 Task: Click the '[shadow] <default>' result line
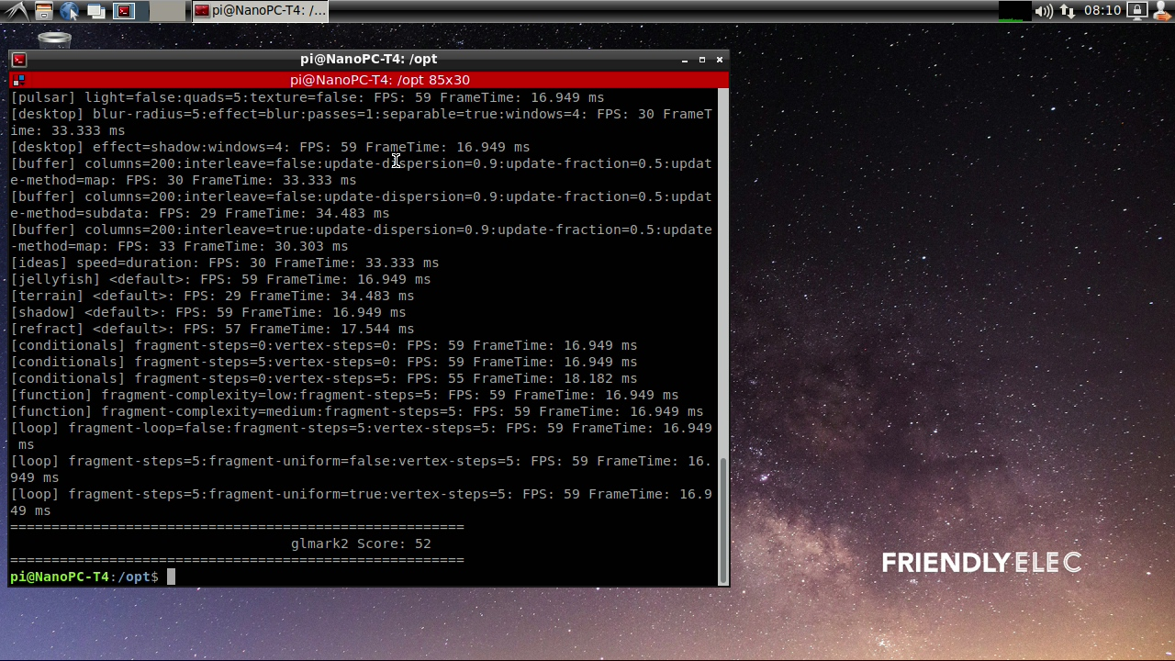pyautogui.click(x=208, y=312)
